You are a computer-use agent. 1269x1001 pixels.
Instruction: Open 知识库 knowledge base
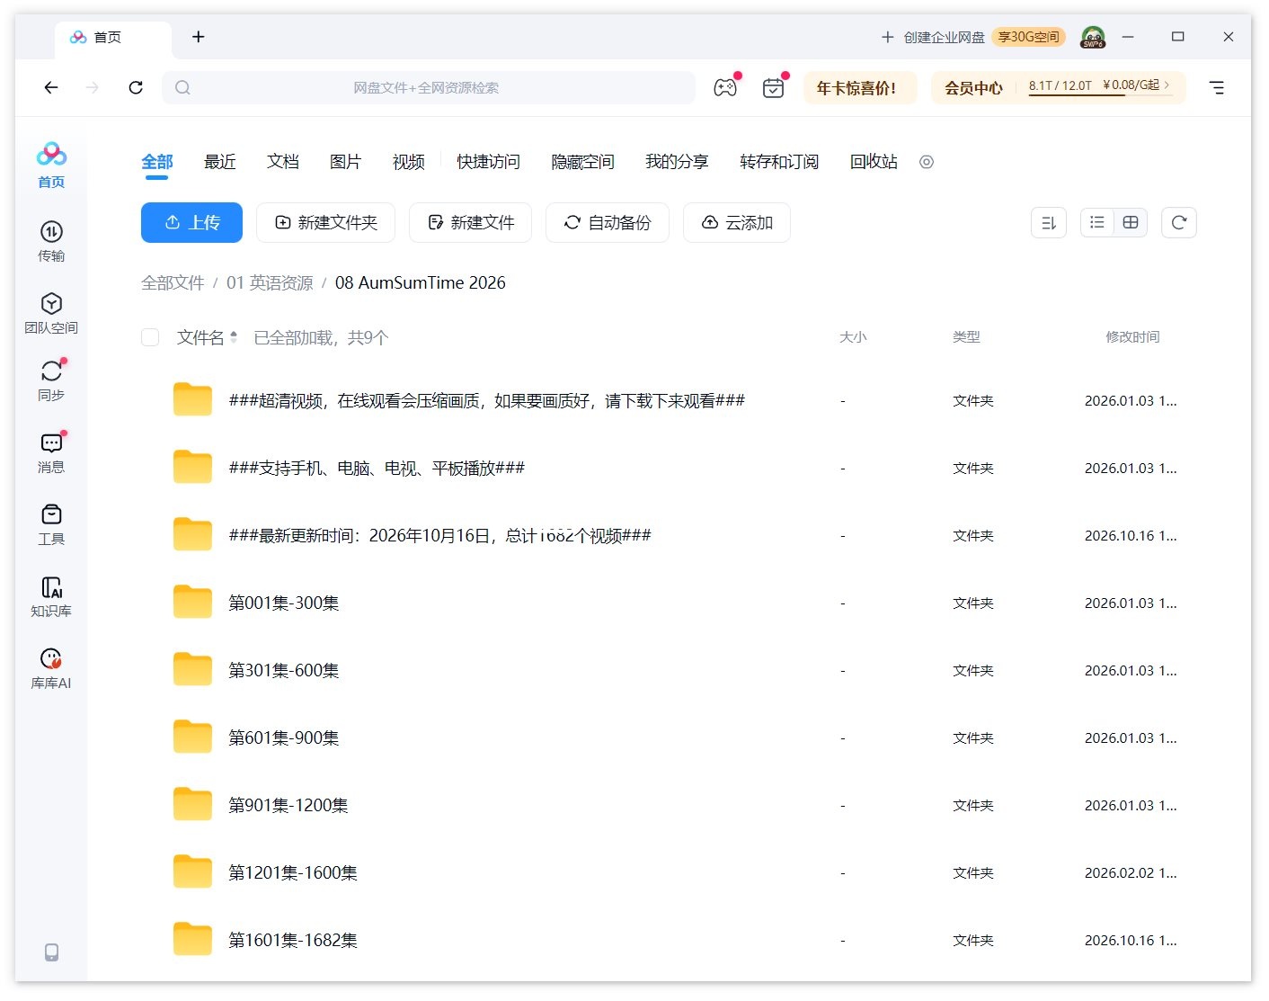[51, 596]
